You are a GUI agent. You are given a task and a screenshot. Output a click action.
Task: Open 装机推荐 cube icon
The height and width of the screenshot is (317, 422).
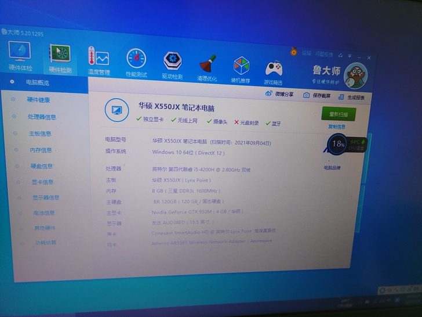[241, 70]
